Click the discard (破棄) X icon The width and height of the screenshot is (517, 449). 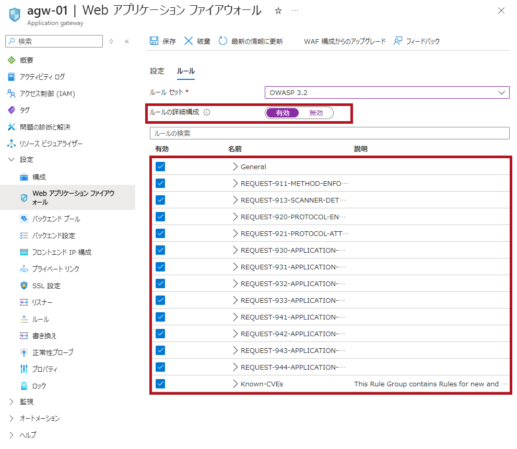189,41
